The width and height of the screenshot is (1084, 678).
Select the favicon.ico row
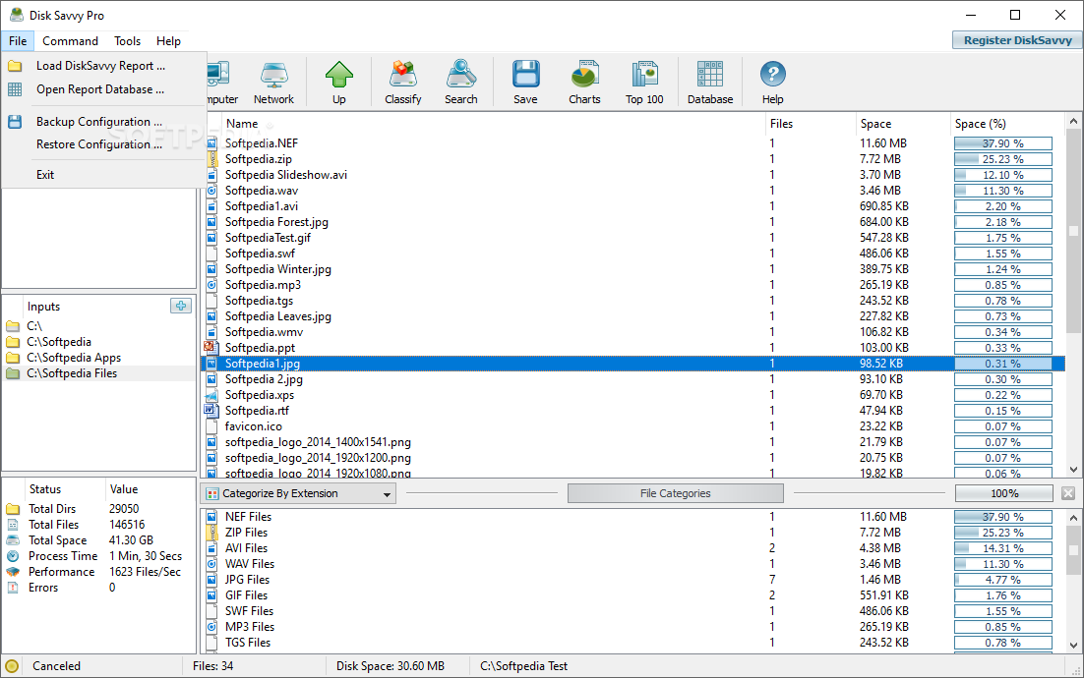point(632,426)
